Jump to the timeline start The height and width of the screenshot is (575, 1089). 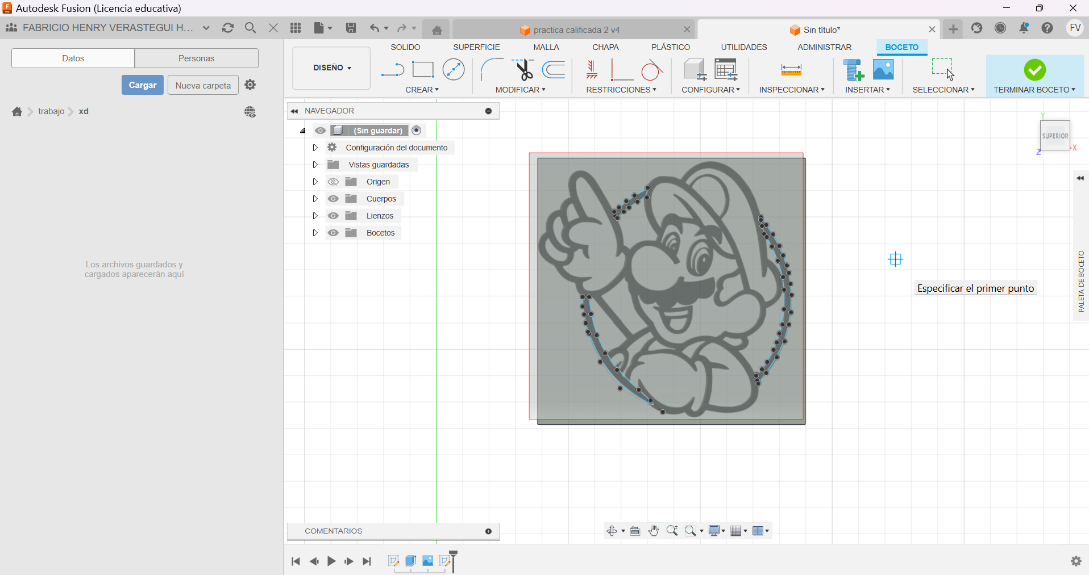click(x=296, y=561)
